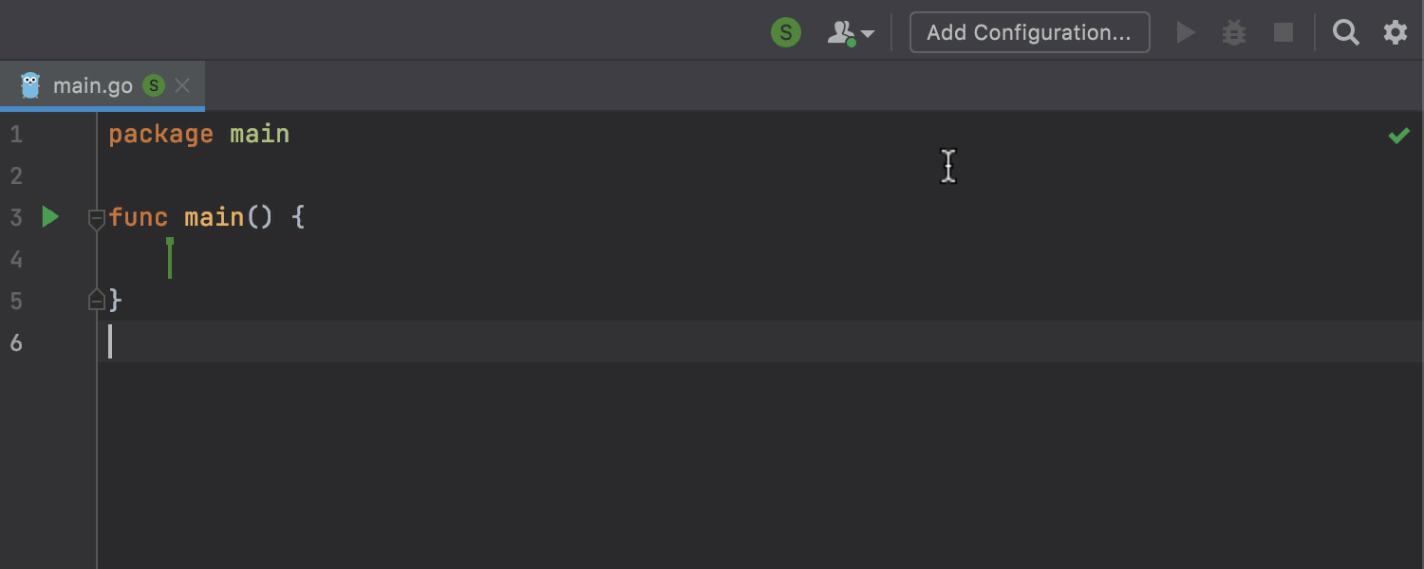
Task: Run main function from gutter arrow
Action: coord(50,217)
